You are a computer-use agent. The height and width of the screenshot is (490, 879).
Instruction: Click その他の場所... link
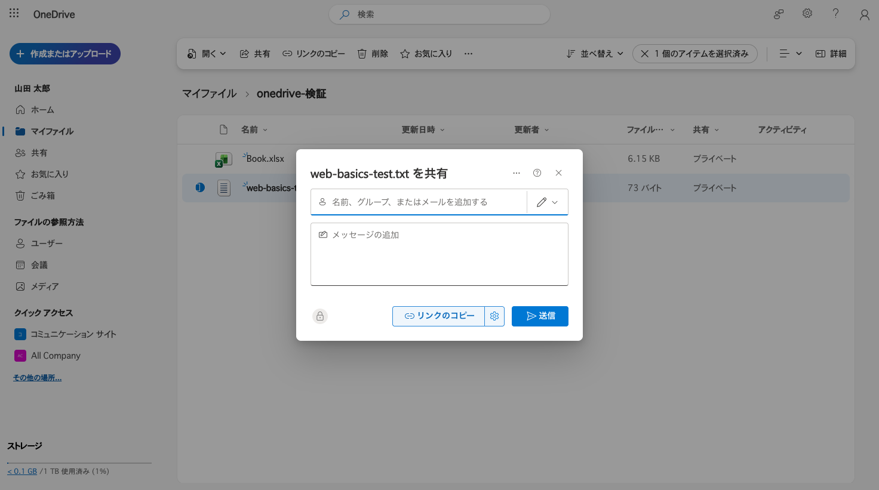(37, 378)
